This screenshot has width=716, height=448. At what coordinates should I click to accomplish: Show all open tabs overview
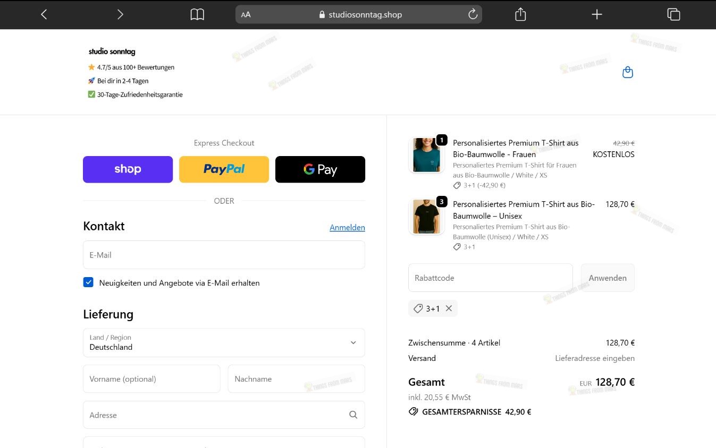673,14
